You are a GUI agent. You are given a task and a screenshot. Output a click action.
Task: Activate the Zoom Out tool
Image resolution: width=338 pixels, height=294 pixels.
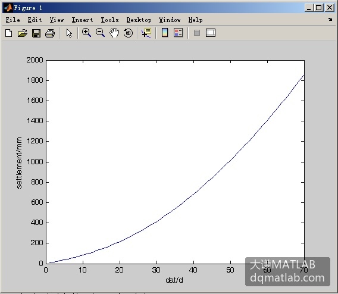pos(100,33)
